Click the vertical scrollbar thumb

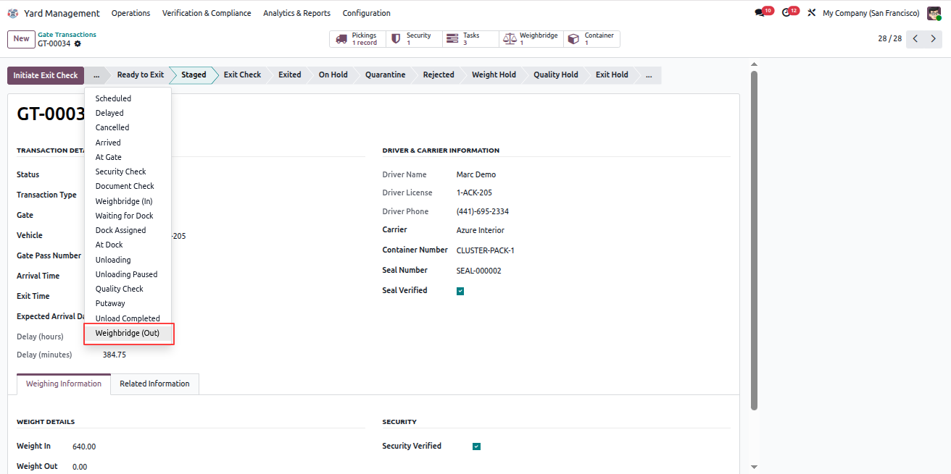[x=754, y=240]
